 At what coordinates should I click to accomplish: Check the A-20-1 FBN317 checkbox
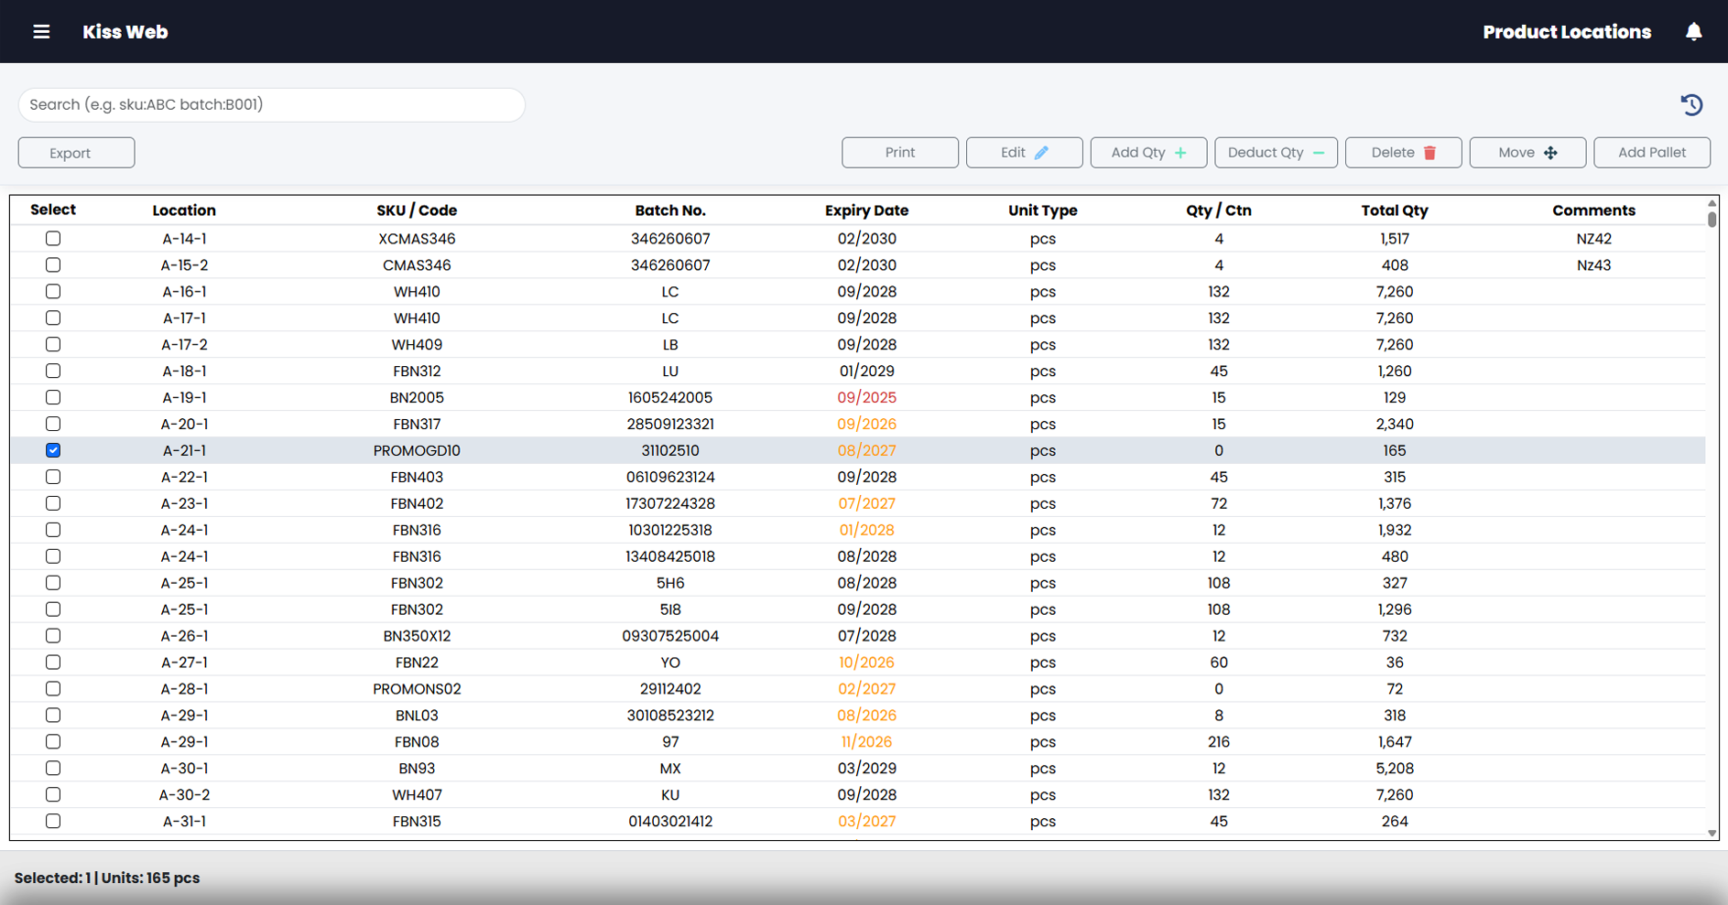click(x=53, y=425)
